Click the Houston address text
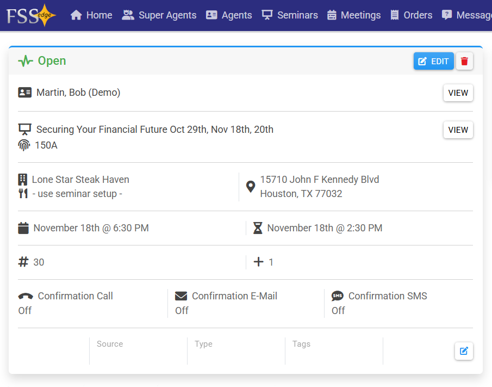The width and height of the screenshot is (492, 387). coord(301,194)
